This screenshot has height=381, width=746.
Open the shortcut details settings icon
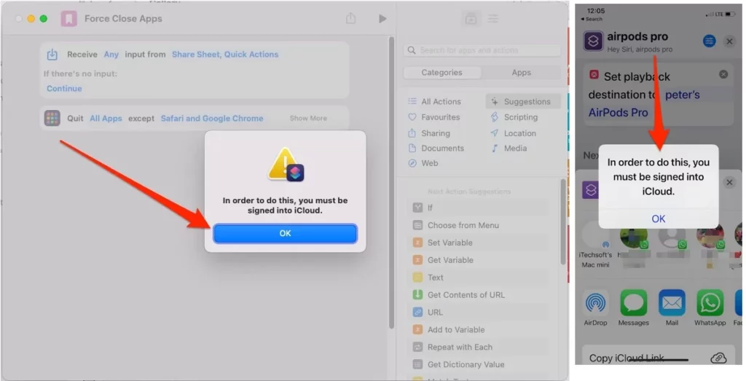(493, 18)
